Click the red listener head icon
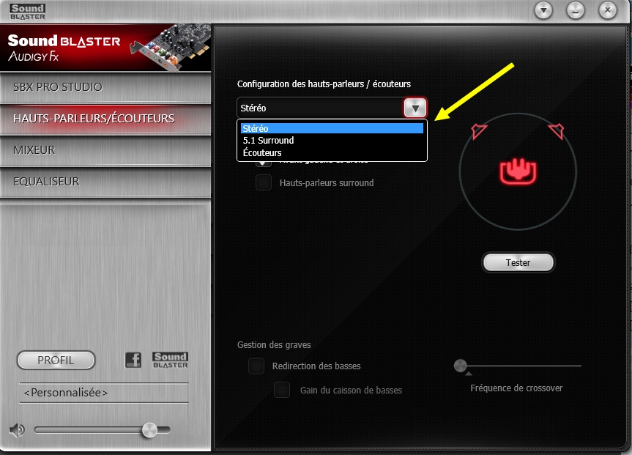 pyautogui.click(x=518, y=171)
